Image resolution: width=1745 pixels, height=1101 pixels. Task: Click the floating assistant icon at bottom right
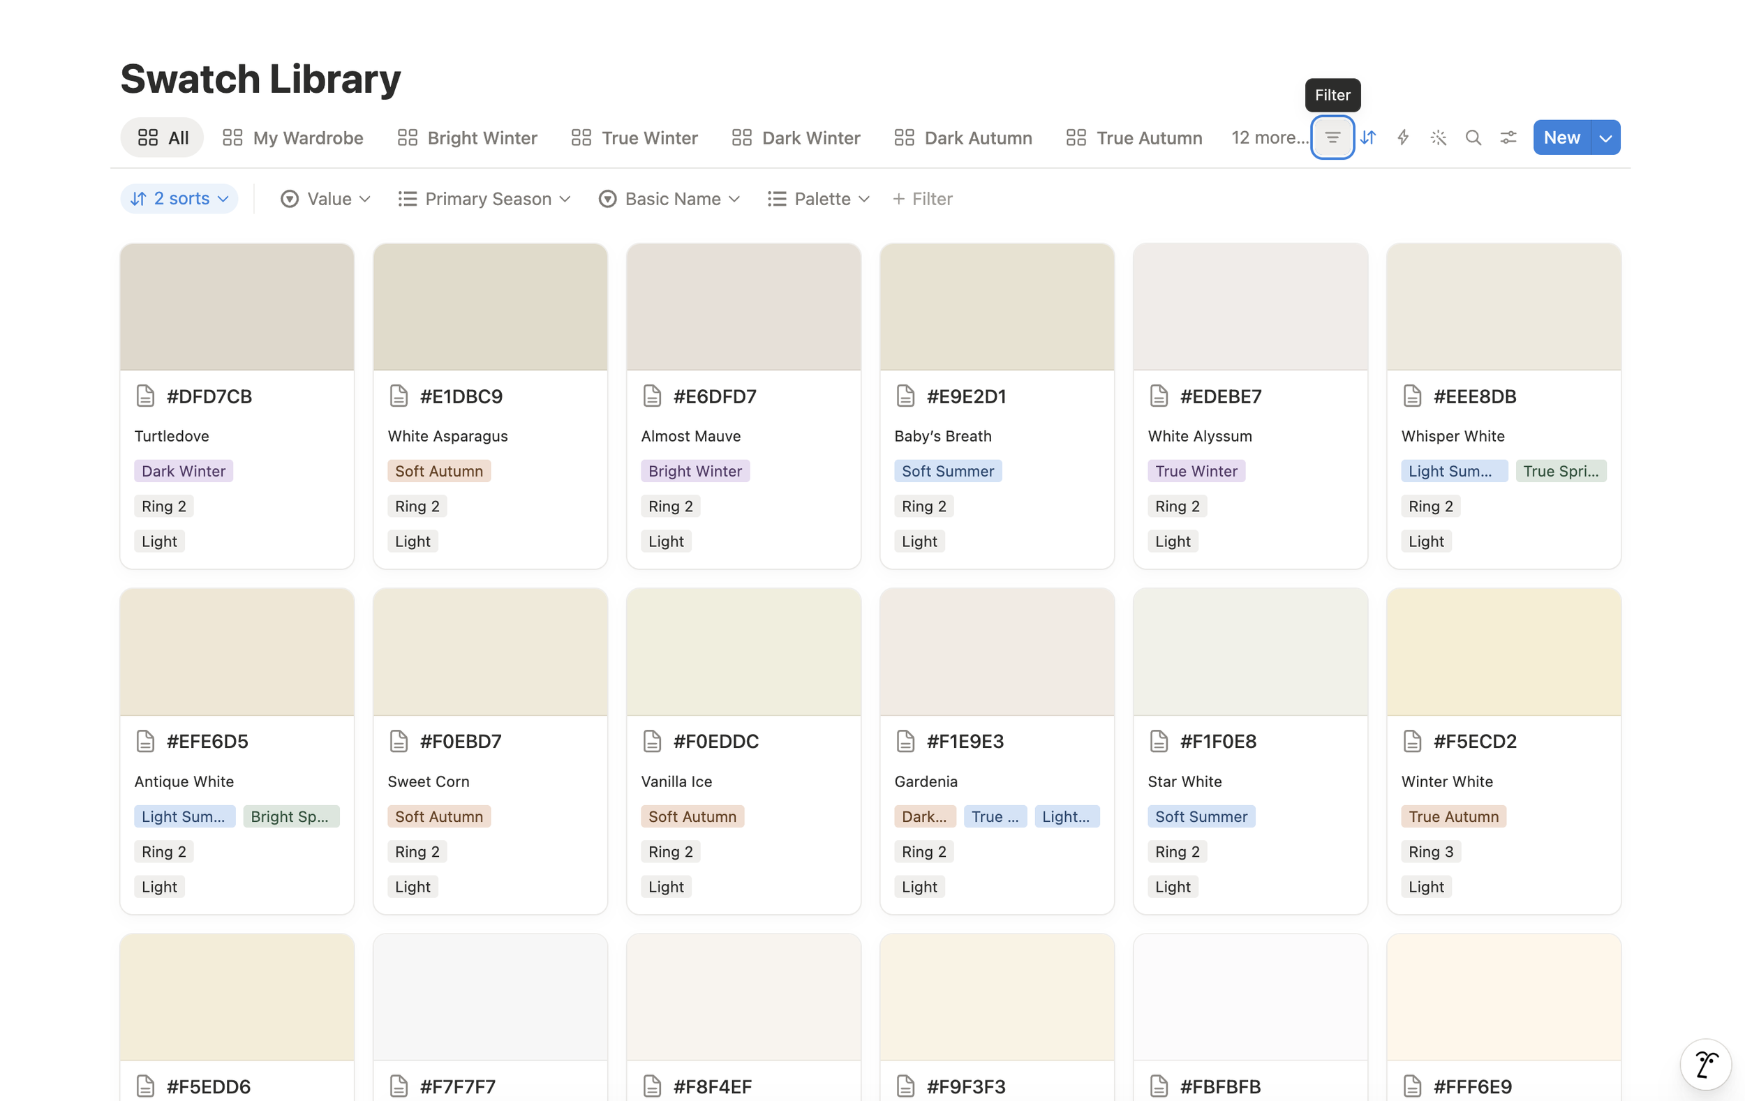(x=1706, y=1065)
